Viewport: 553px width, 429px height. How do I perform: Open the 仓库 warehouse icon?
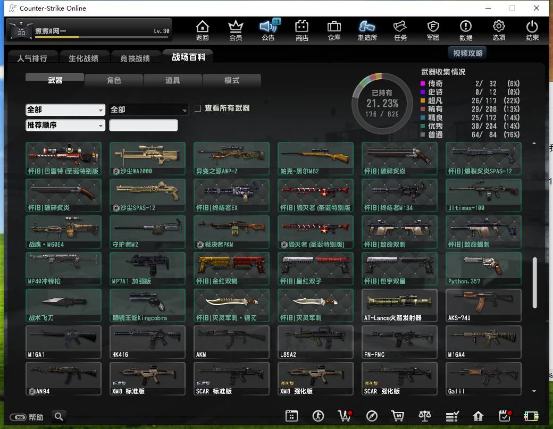(x=334, y=30)
